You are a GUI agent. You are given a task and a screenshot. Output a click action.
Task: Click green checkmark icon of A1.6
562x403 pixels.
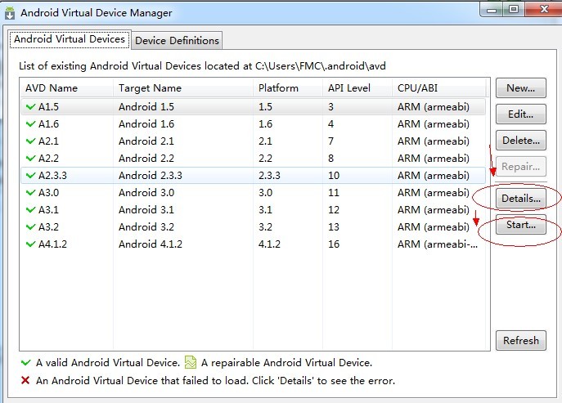click(x=31, y=124)
